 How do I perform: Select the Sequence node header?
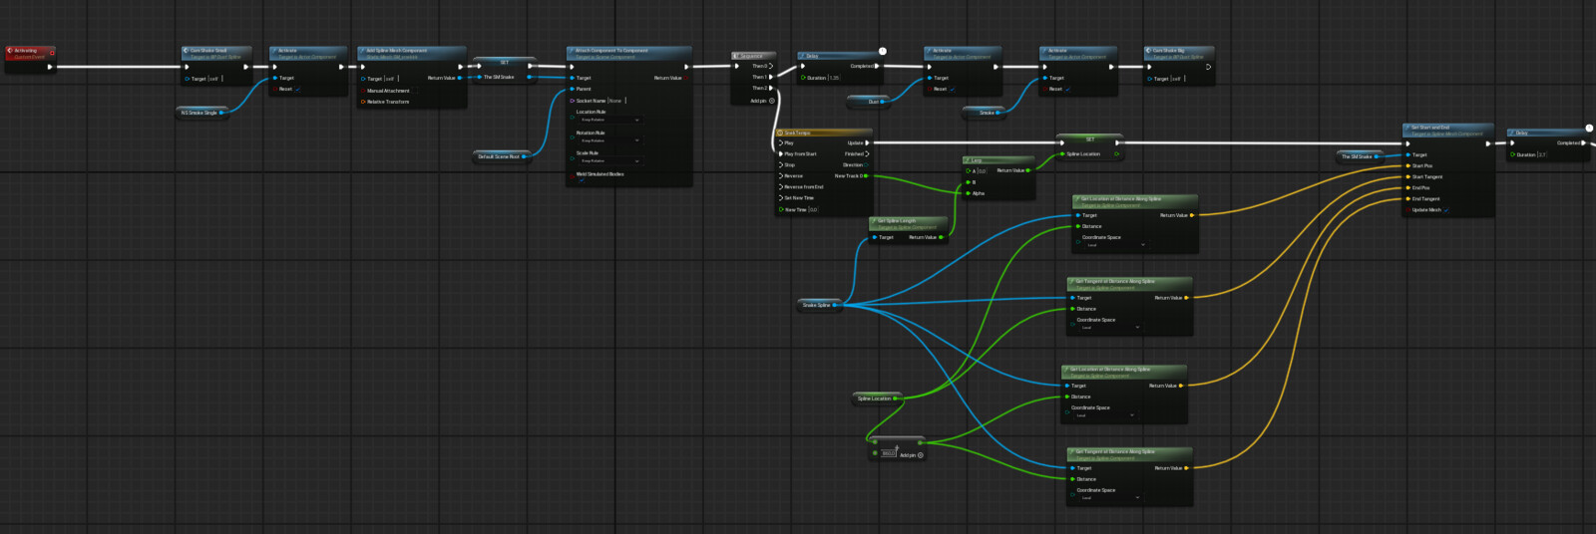coord(754,56)
